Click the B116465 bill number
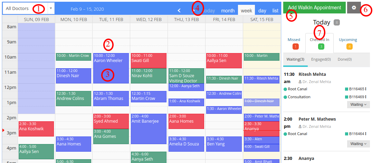Image resolution: width=382 pixels, height=163 pixels. coord(356,89)
